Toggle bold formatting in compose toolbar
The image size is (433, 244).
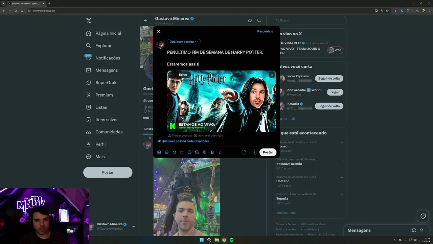point(212,152)
